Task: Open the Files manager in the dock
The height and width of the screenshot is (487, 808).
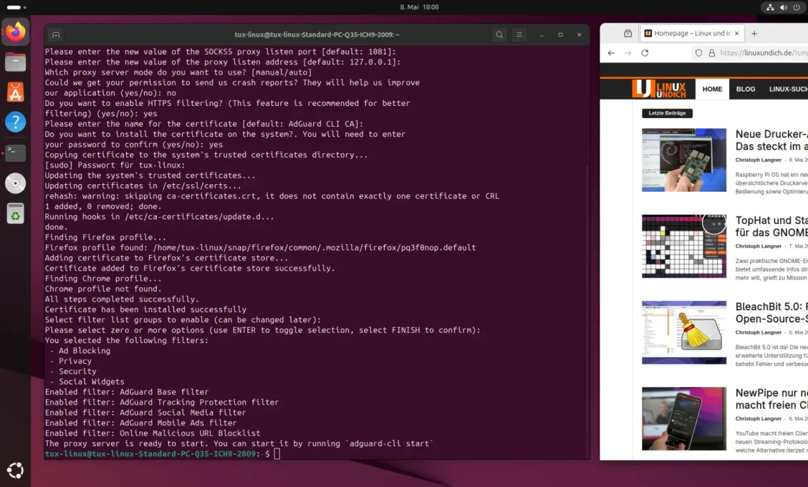Action: pos(15,62)
